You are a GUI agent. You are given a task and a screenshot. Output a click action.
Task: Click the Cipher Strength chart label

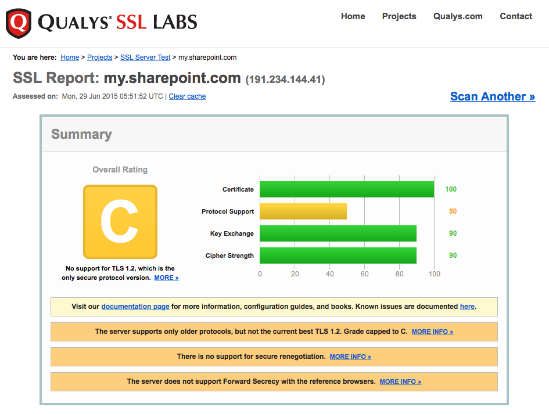tap(229, 255)
